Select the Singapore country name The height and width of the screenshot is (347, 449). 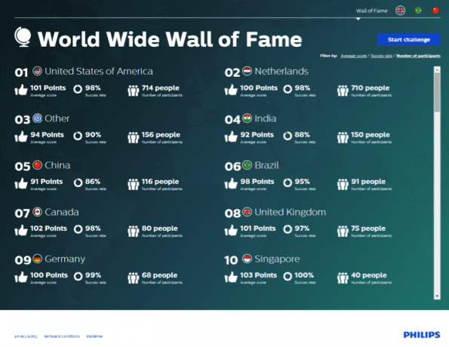pyautogui.click(x=277, y=259)
